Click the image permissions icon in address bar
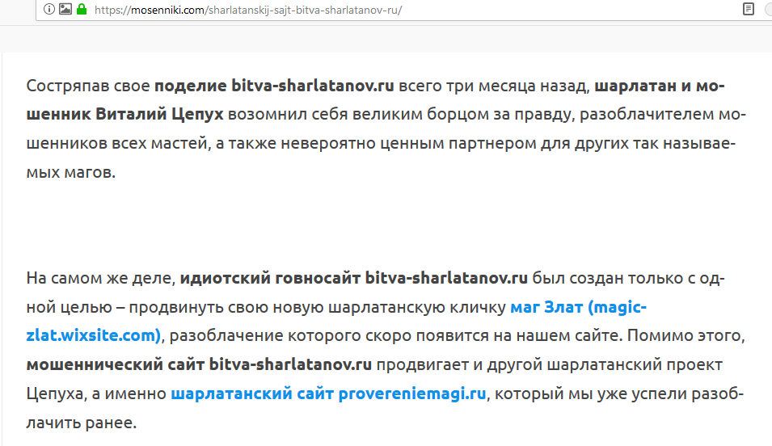The width and height of the screenshot is (772, 446). click(65, 10)
